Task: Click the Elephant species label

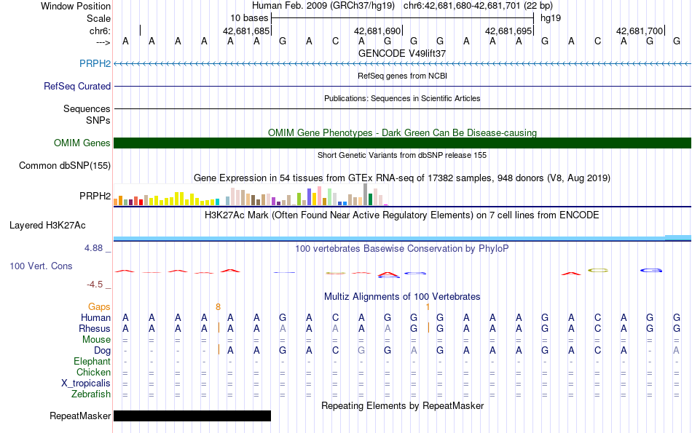Action: click(x=93, y=361)
